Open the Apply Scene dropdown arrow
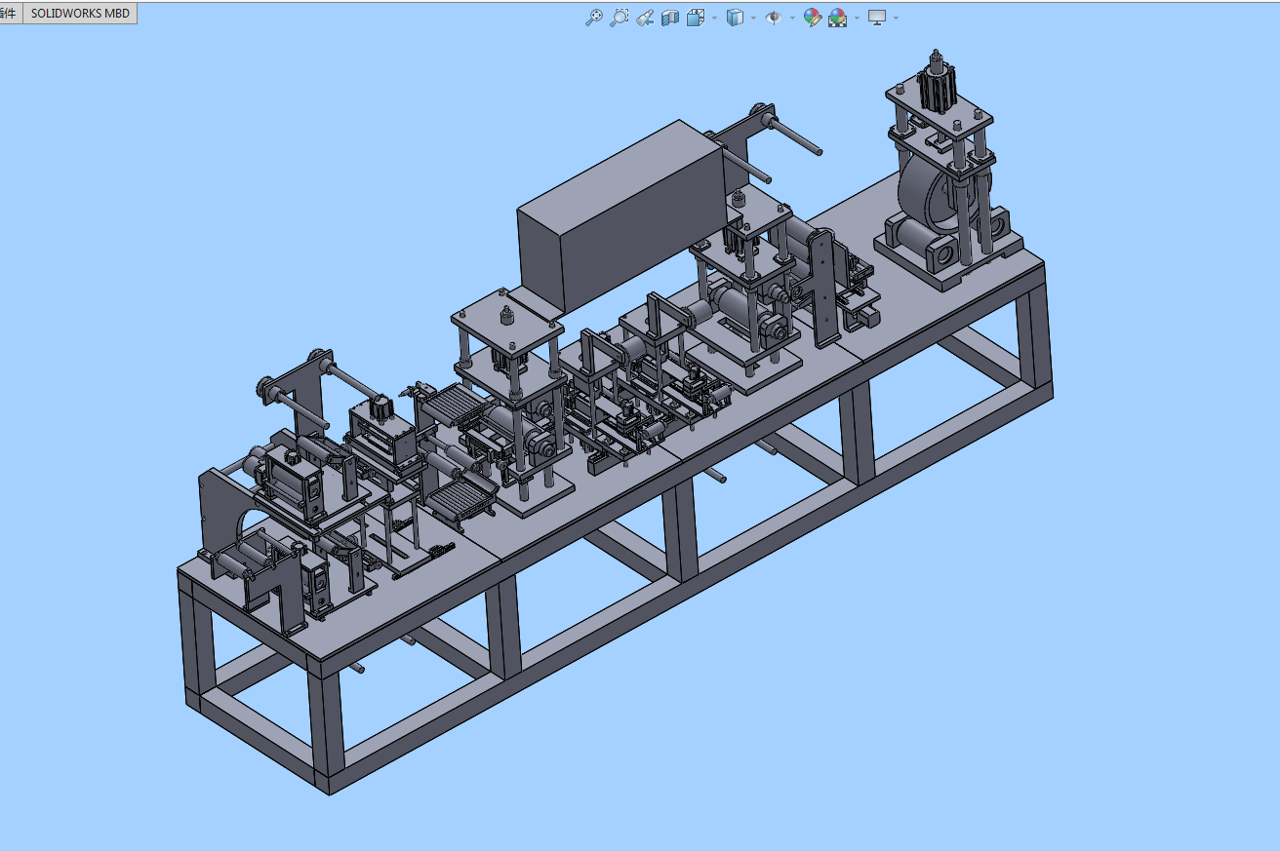The image size is (1280, 851). (x=857, y=18)
